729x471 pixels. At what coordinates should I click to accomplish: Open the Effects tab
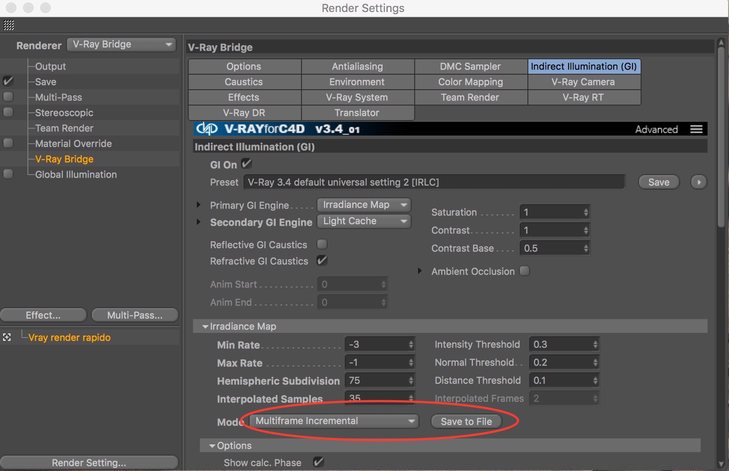(244, 97)
